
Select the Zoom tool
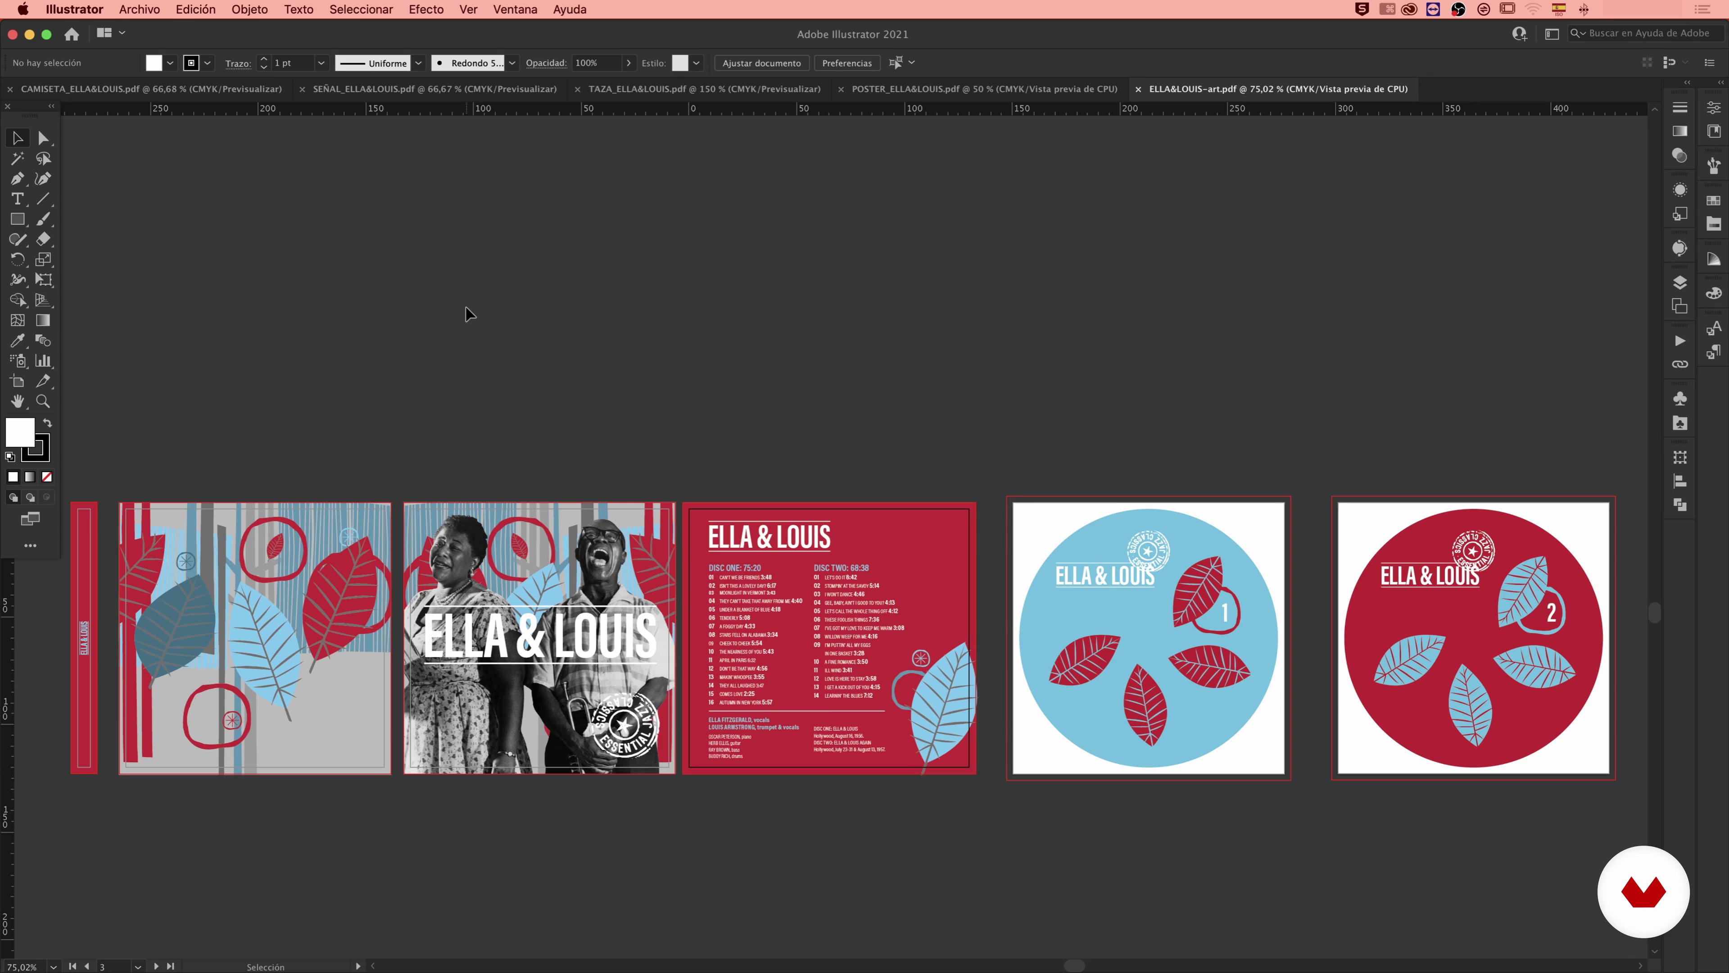coord(43,401)
